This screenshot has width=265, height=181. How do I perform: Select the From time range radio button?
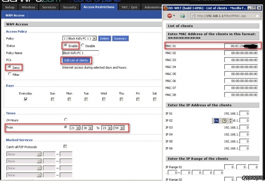(x=65, y=127)
